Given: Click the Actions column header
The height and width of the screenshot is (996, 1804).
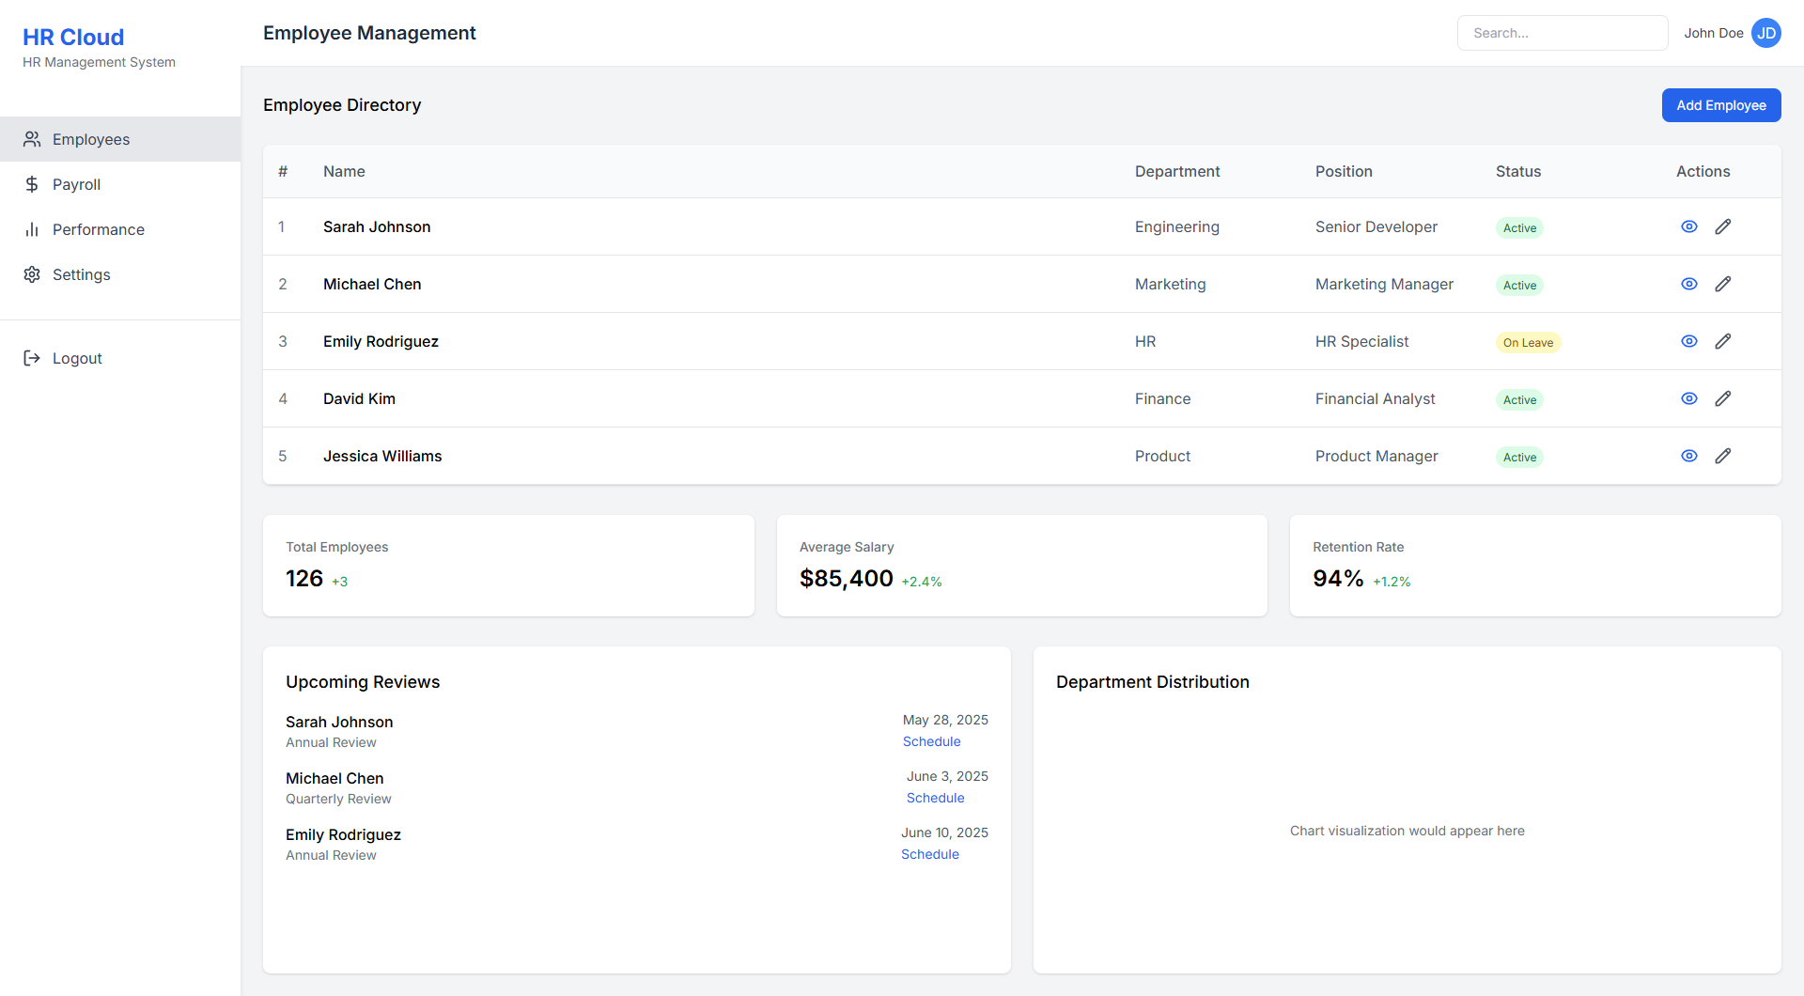Looking at the screenshot, I should [x=1703, y=171].
